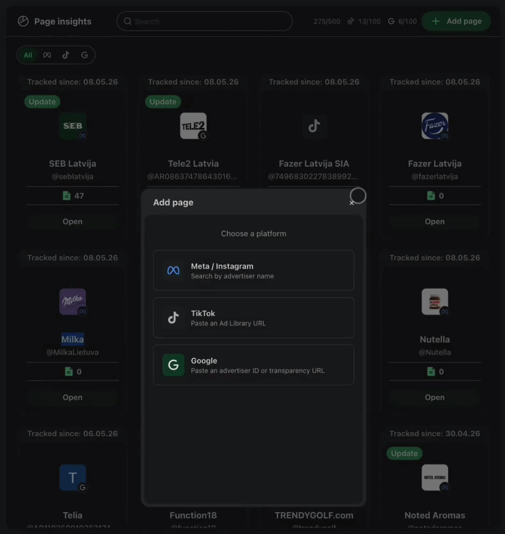Click the @MilkaLietuva handle
The width and height of the screenshot is (505, 534).
pyautogui.click(x=73, y=352)
